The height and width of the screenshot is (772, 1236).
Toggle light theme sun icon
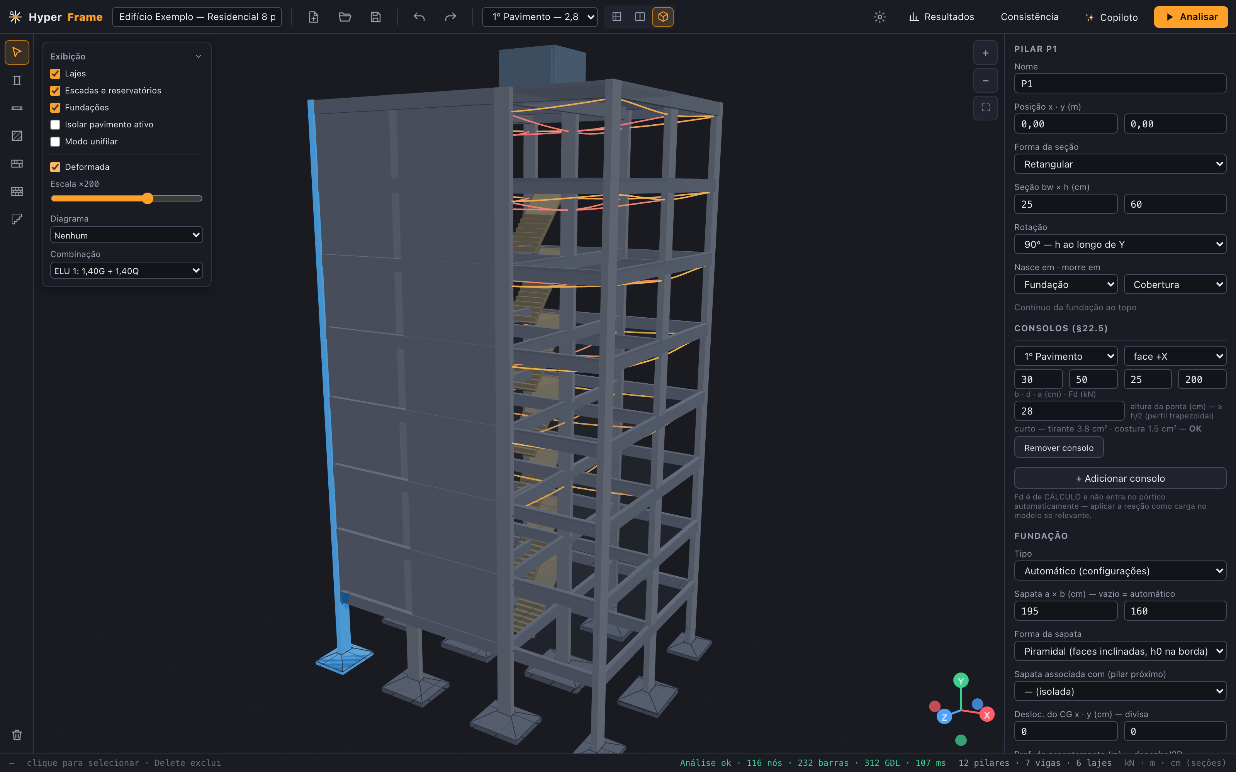pos(879,17)
